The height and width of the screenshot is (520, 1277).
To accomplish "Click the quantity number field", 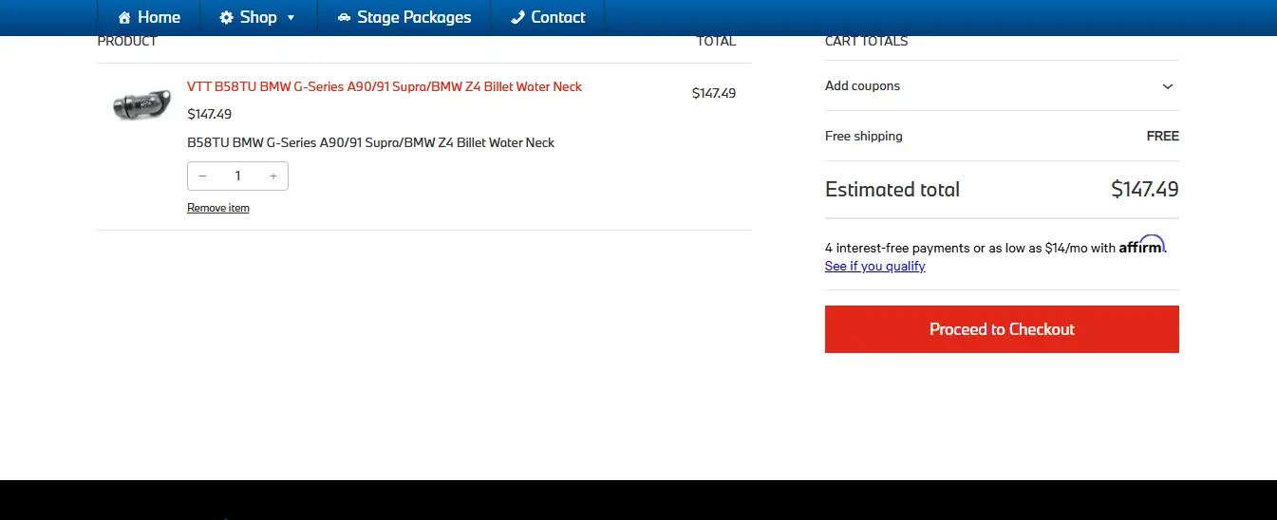I will [x=237, y=176].
